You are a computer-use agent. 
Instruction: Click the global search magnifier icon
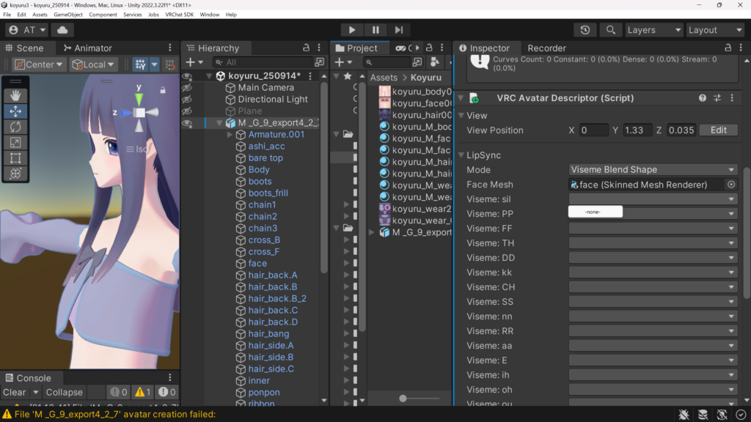(x=609, y=30)
